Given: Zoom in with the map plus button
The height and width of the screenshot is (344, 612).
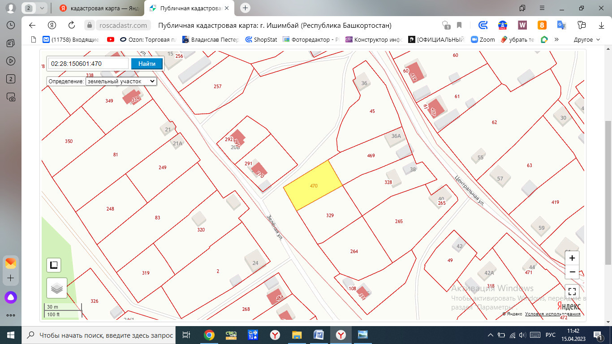Looking at the screenshot, I should (572, 258).
